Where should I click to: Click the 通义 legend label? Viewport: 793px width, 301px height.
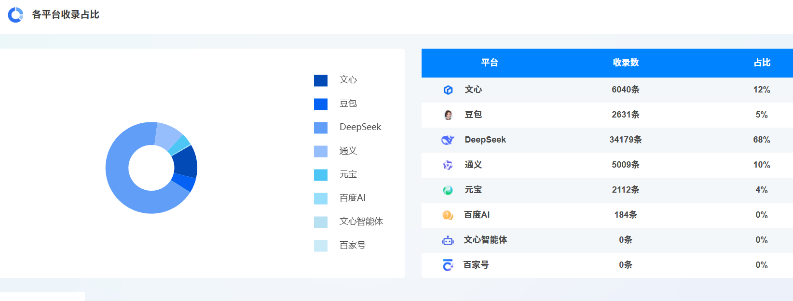coord(348,151)
